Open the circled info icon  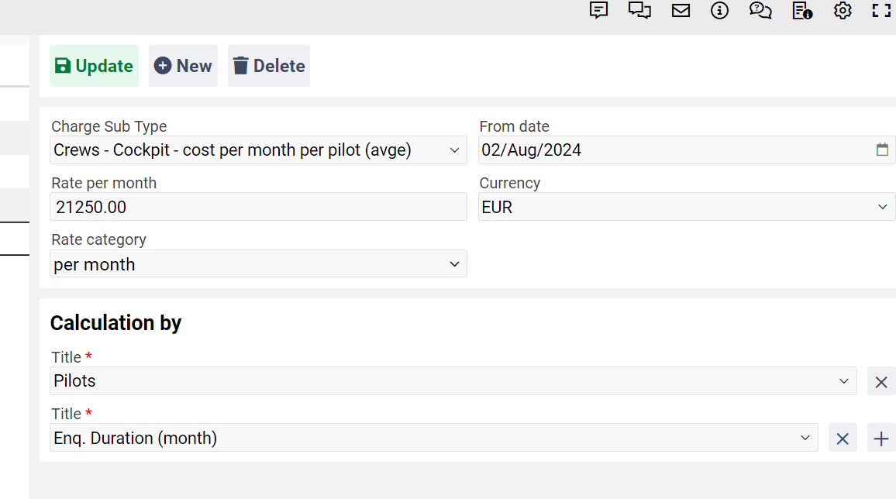[x=720, y=11]
